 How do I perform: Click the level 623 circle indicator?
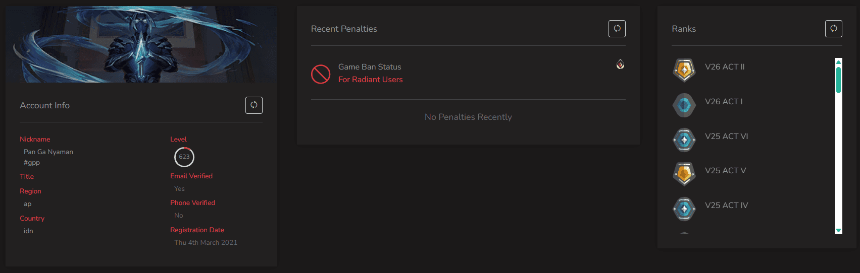coord(184,157)
